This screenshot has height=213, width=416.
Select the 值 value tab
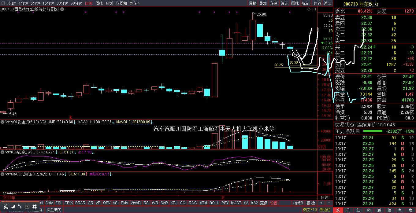(390, 210)
